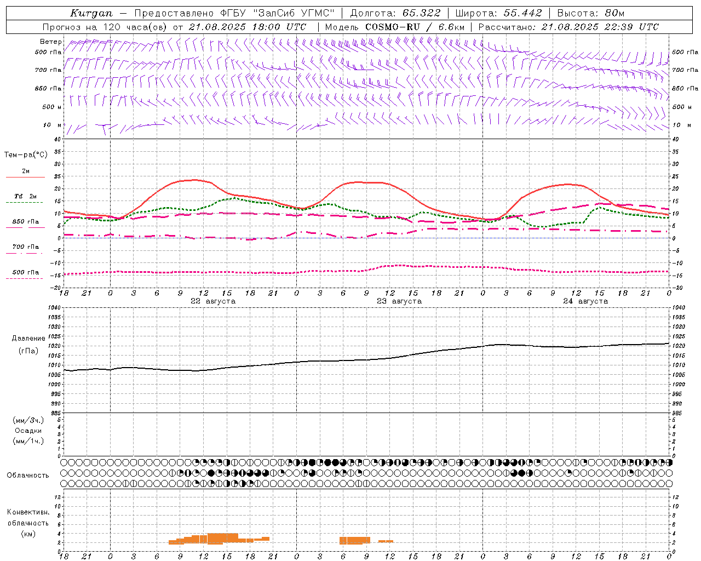Click "Предоставлено ФГБУ ЗапСиб УГМС" provider text
Viewport: 701px width, 561px height.
[234, 13]
